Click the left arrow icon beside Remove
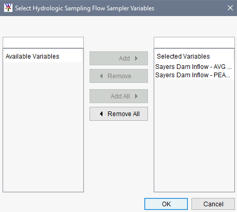This screenshot has height=212, width=237. pos(101,76)
